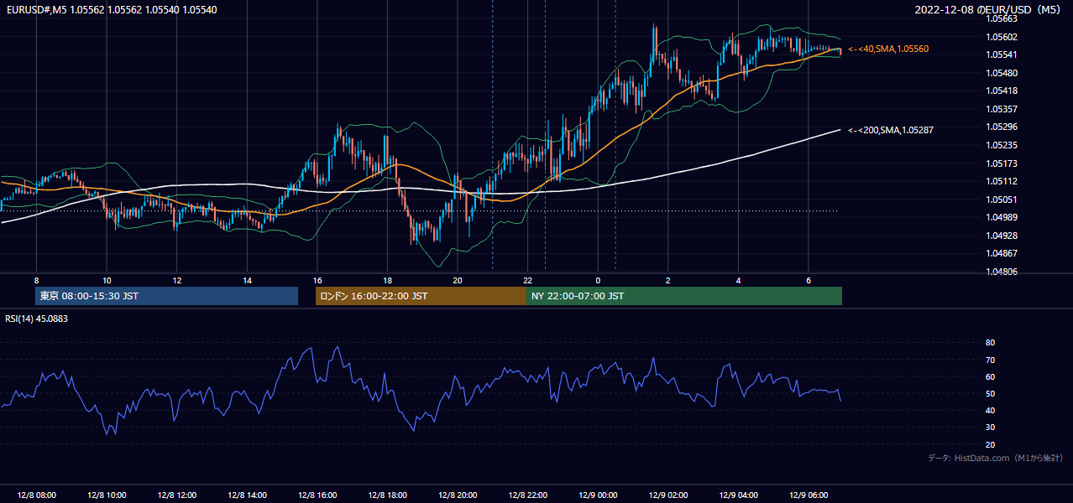Viewport: 1073px width, 503px height.
Task: Click hour tick 10 under price chart
Action: point(107,280)
